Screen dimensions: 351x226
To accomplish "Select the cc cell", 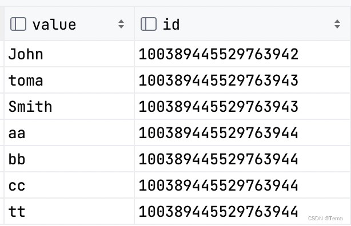I will (x=69, y=185).
